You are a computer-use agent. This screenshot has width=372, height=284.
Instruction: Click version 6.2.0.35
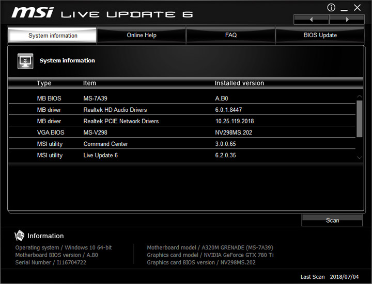tap(225, 155)
